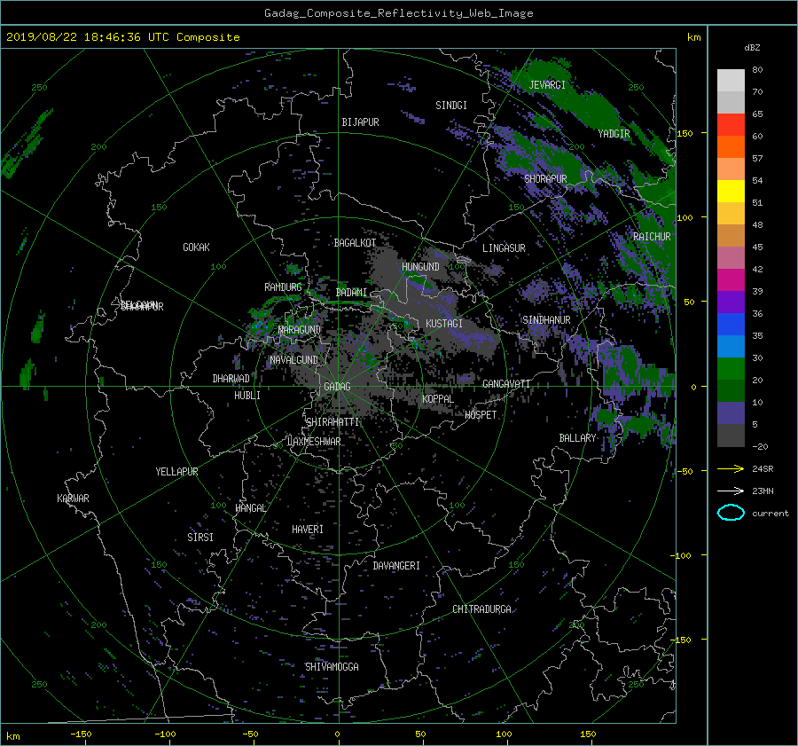This screenshot has width=798, height=746.
Task: Click the HUNGUND label
Action: pyautogui.click(x=420, y=267)
